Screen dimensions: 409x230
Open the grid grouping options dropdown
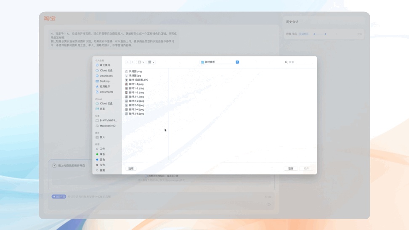point(151,62)
